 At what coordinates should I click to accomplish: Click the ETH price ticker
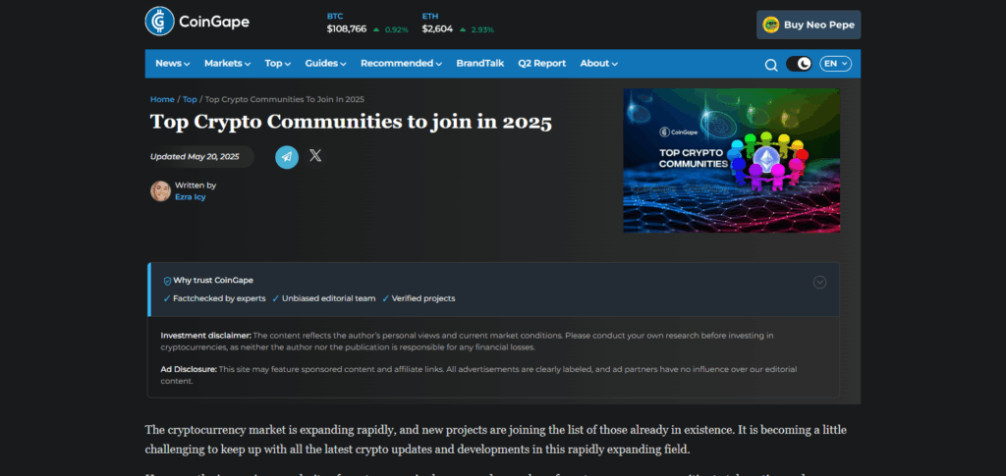[x=458, y=24]
